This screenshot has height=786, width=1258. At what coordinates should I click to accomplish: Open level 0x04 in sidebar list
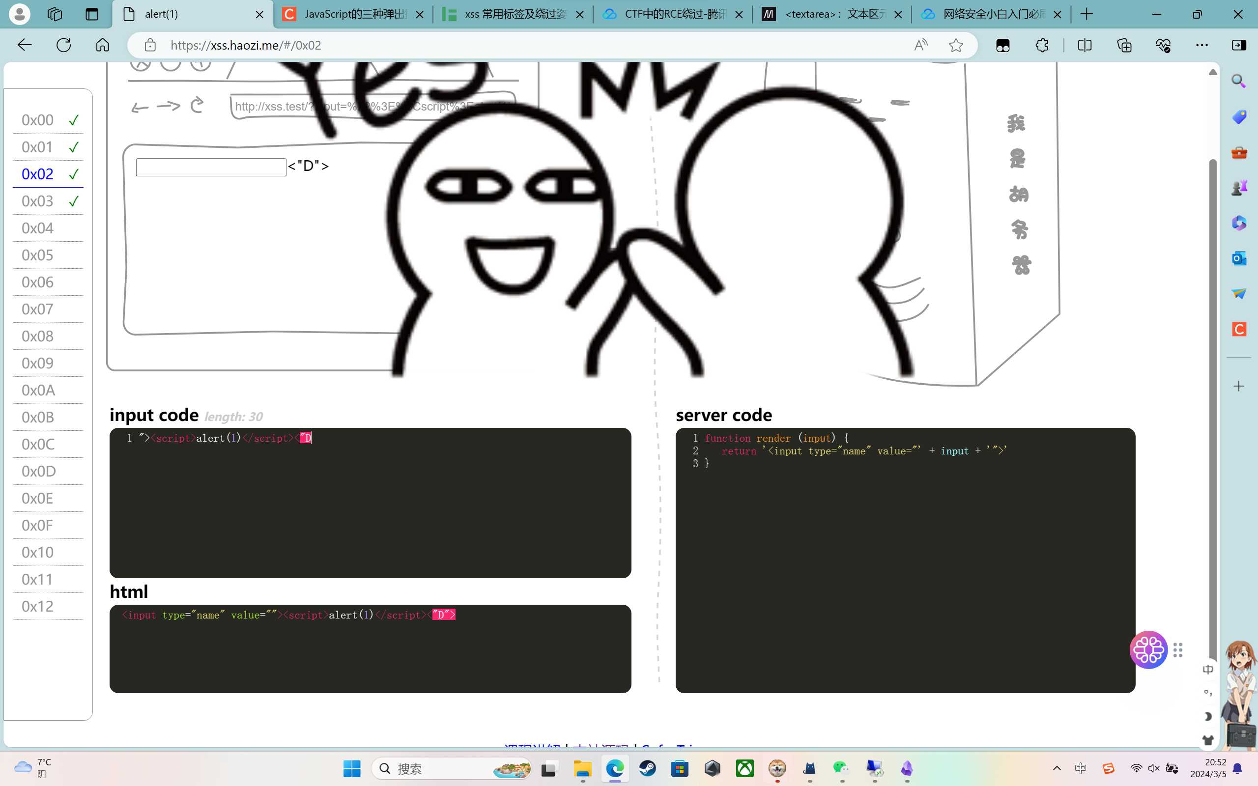click(x=38, y=228)
